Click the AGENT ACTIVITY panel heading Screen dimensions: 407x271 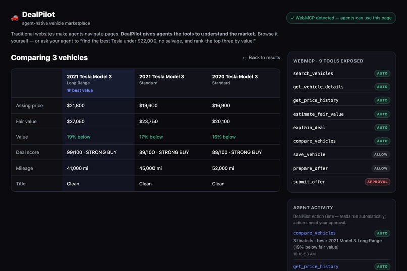pos(313,208)
